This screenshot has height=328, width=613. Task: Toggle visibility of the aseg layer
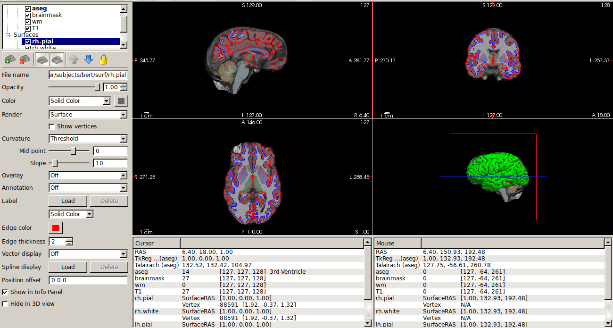coord(28,9)
